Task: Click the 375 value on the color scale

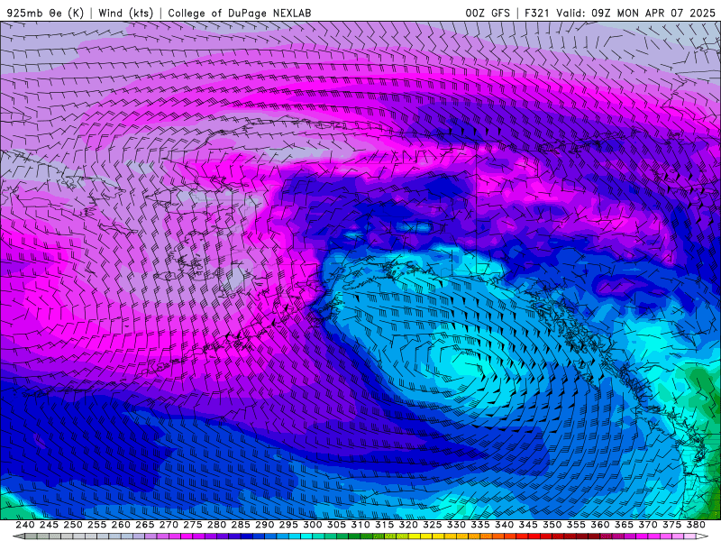Action: 671,525
